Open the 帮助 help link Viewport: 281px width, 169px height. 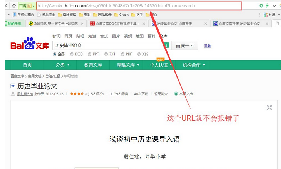point(207,46)
